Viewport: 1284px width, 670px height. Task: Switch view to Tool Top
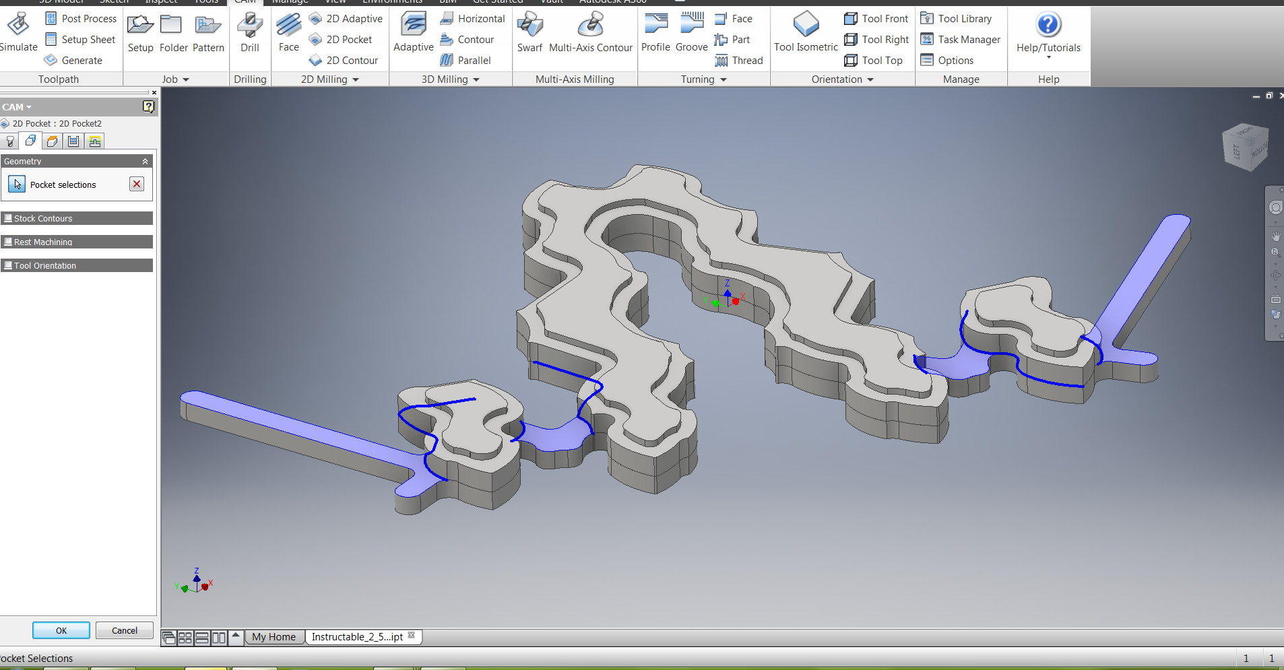874,61
